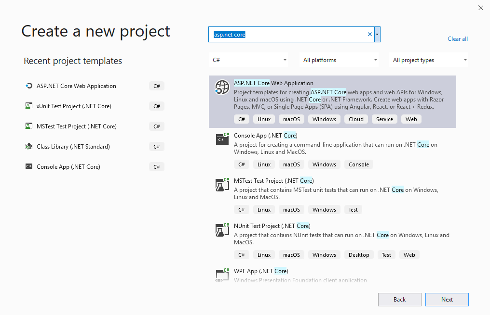The height and width of the screenshot is (315, 490).
Task: Click the Service tag on ASP.NET Core template
Action: click(x=384, y=119)
